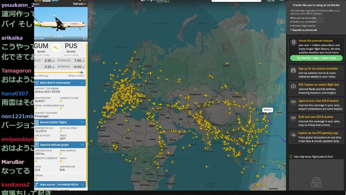Click the plane icon ending the flight progress bar
Image resolution: width=346 pixels, height=195 pixels.
coord(82,72)
